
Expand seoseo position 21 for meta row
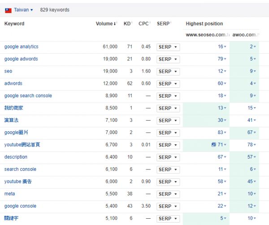point(222,194)
